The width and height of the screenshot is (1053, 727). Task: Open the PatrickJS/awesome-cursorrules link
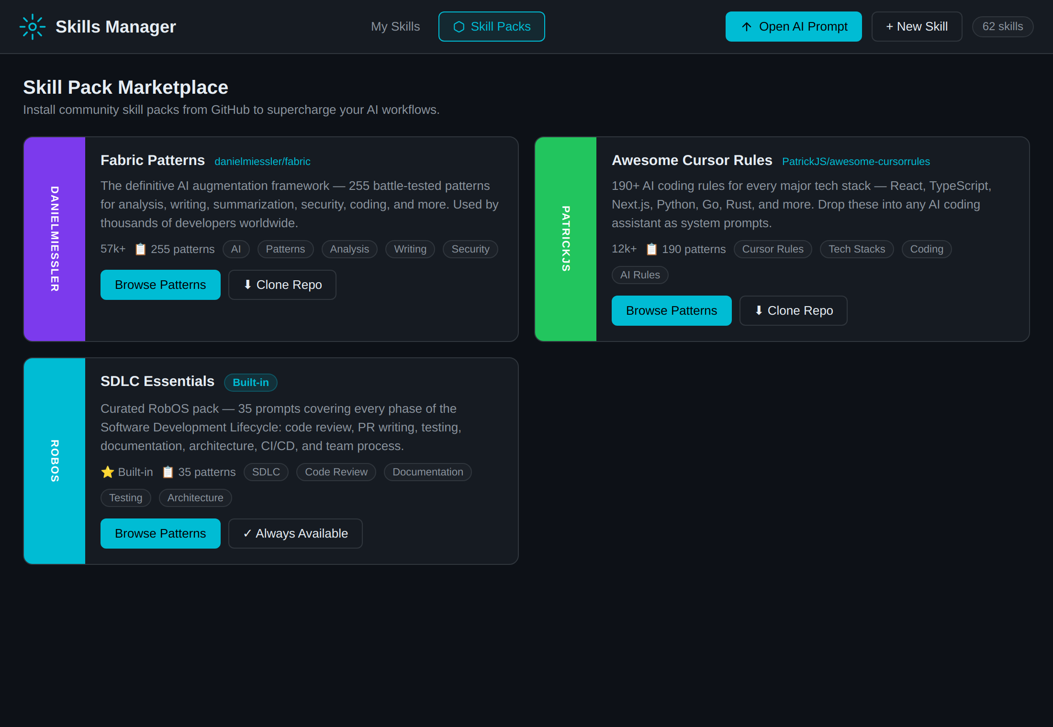coord(856,162)
